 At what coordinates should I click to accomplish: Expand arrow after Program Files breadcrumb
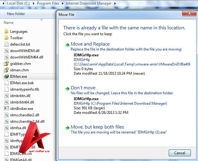62,3
